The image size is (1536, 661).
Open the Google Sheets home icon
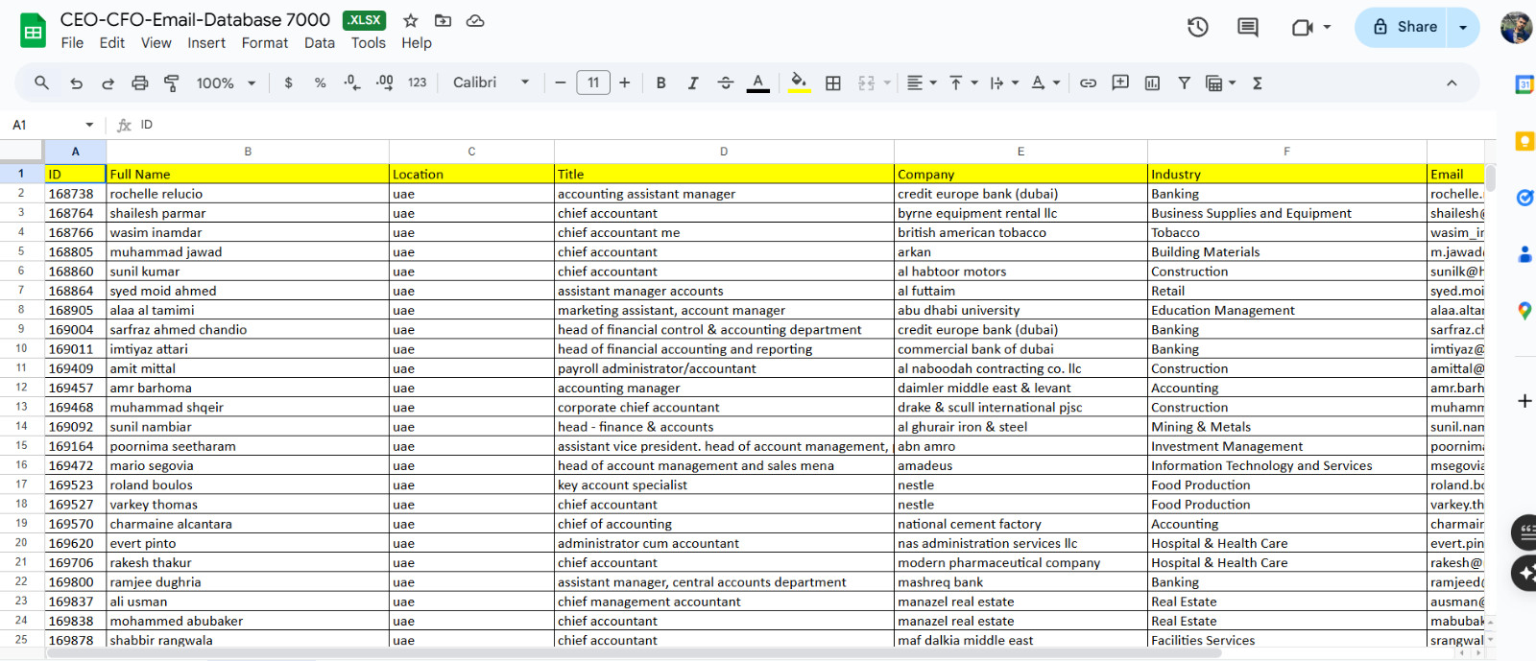(x=34, y=31)
